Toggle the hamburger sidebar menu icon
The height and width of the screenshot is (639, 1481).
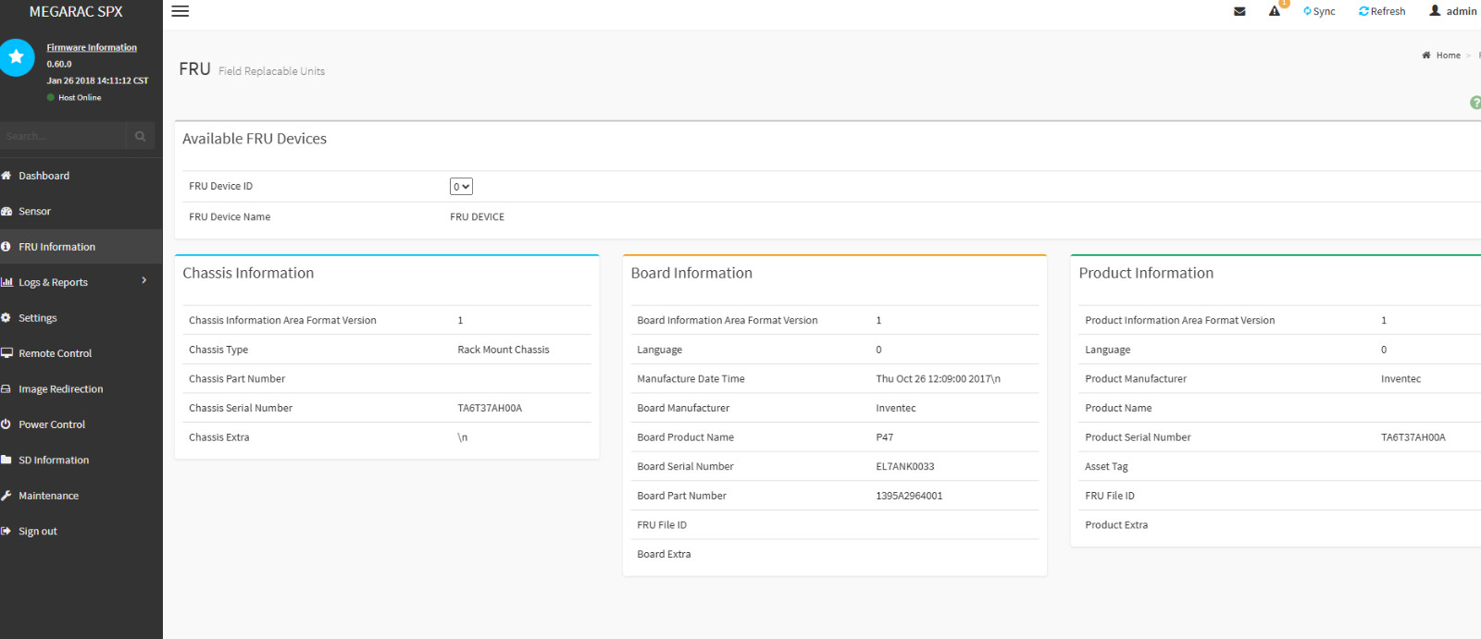[x=180, y=11]
